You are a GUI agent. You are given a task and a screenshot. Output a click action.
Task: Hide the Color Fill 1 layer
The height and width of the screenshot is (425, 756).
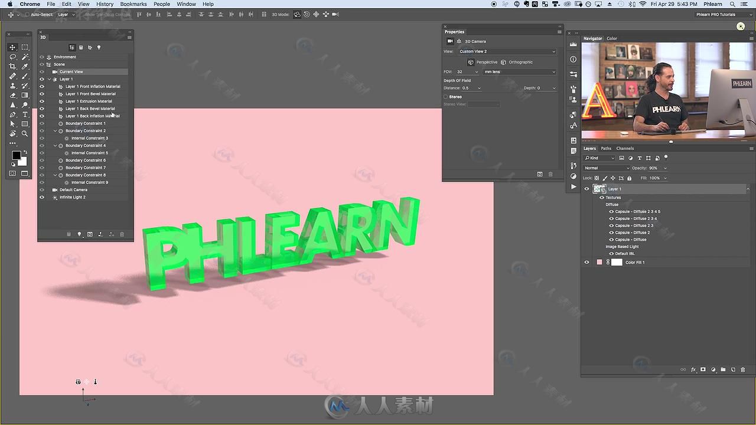coord(586,262)
